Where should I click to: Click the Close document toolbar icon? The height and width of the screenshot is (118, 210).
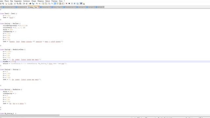click(6, 4)
